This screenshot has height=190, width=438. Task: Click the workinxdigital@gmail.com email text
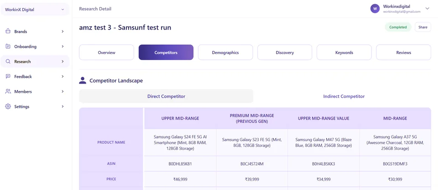pyautogui.click(x=401, y=12)
